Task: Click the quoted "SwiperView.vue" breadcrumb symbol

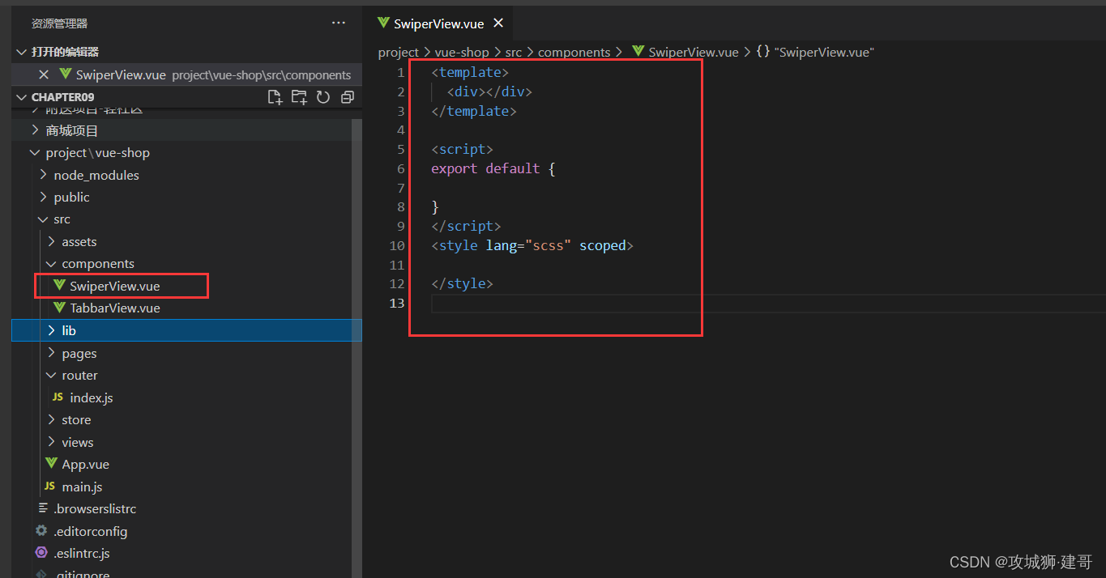Action: click(824, 52)
